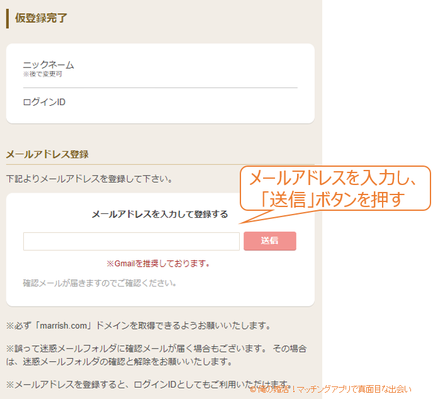Screen dimensions: 433x399
Task: Click the メールアドレスを入力して登録する form title
Action: pyautogui.click(x=160, y=214)
